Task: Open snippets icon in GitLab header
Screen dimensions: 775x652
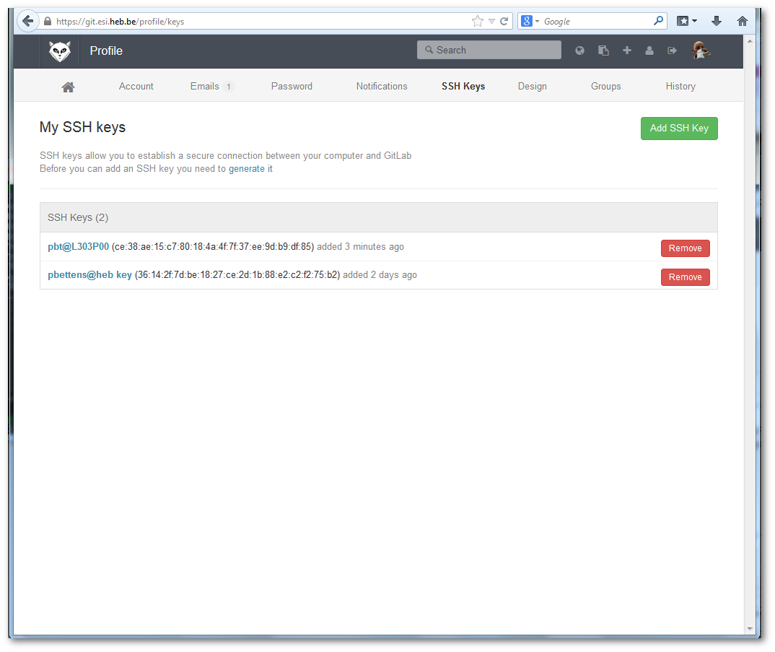Action: coord(603,51)
